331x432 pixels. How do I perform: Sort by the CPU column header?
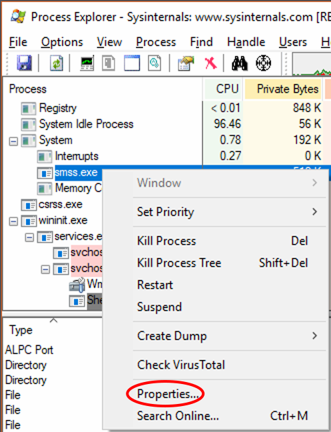[223, 89]
